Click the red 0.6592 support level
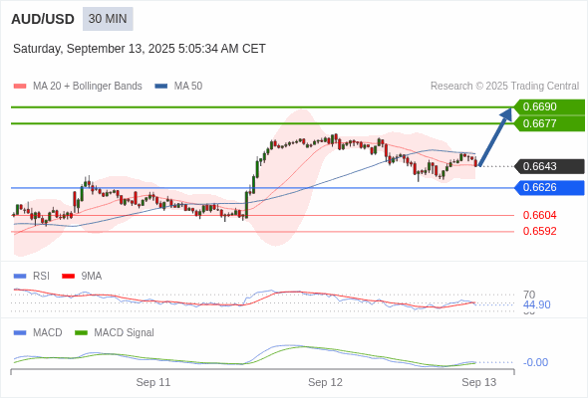This screenshot has width=588, height=398. pyautogui.click(x=539, y=231)
